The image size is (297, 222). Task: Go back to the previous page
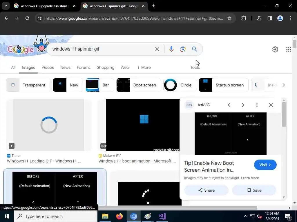click(x=6, y=18)
